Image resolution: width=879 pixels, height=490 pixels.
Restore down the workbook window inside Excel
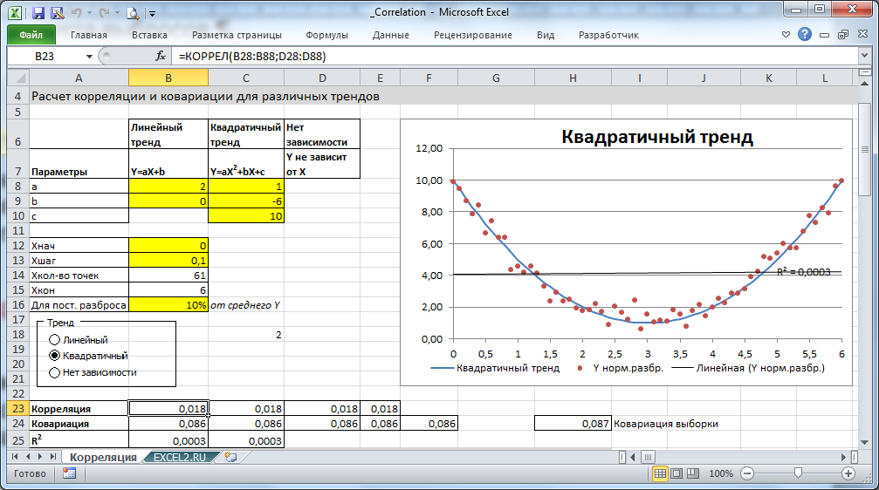[843, 35]
